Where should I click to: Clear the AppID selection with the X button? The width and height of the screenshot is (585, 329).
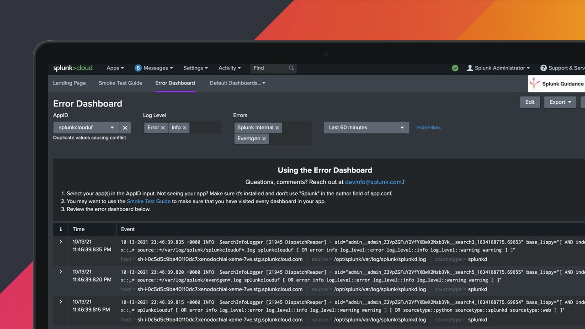tap(125, 128)
